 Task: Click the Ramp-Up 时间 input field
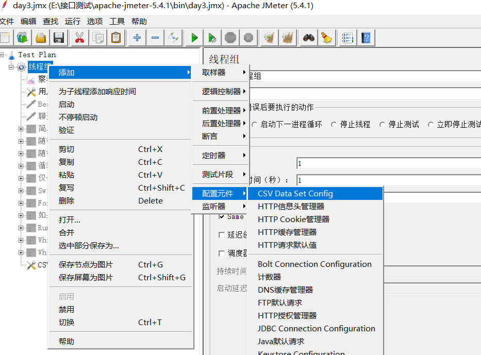coord(389,180)
